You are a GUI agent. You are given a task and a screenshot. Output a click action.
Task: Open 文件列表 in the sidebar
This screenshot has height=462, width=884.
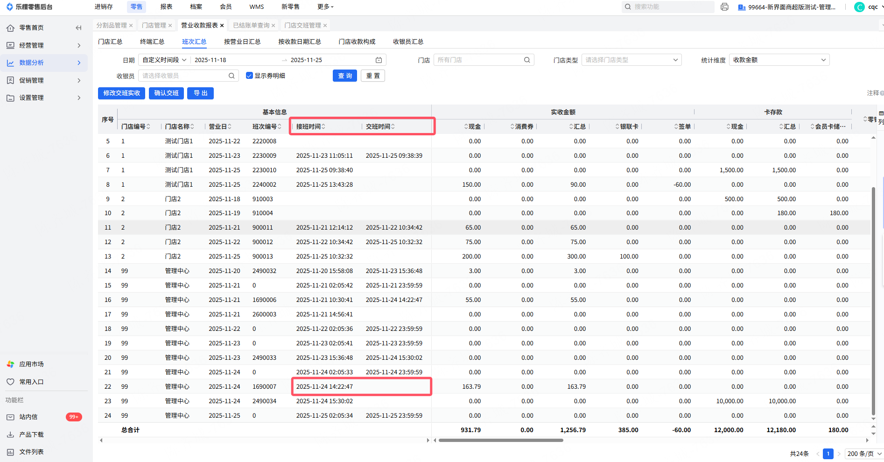[x=31, y=452]
